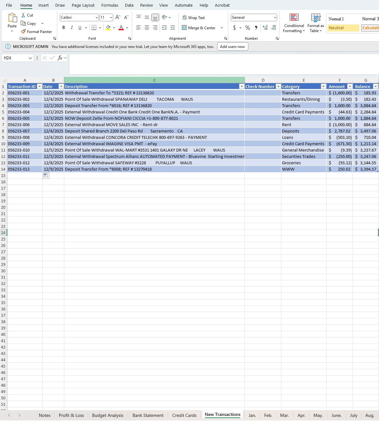Image resolution: width=379 pixels, height=421 pixels.
Task: Click the Merge & Center icon
Action: coord(184,28)
